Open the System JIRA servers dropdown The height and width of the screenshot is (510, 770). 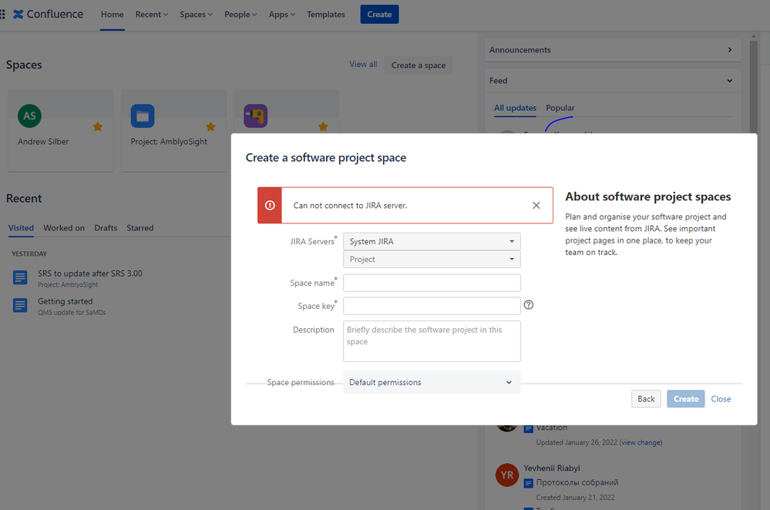pyautogui.click(x=432, y=241)
